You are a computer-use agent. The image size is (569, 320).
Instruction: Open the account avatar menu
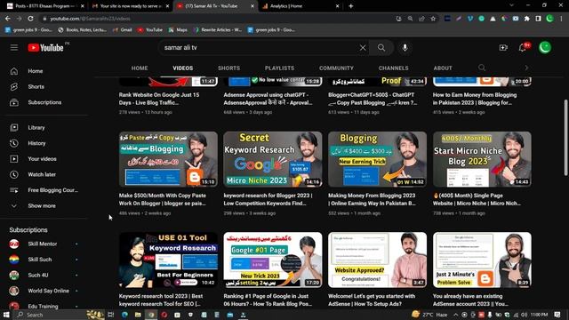[x=545, y=47]
